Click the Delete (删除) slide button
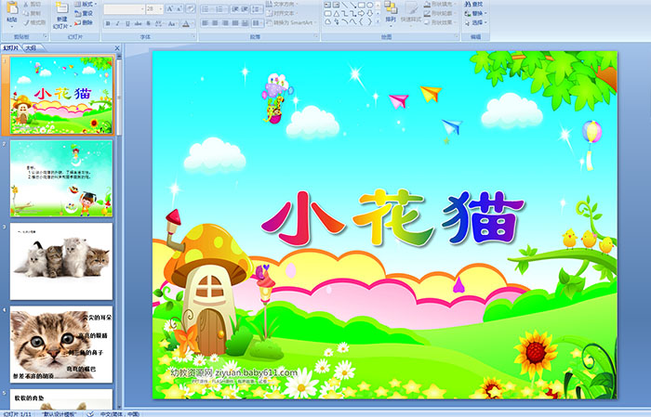651x417 pixels. (84, 22)
